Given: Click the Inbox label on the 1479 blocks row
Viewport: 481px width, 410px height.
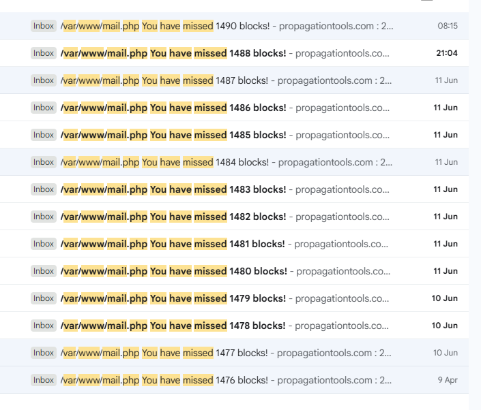Looking at the screenshot, I should (x=44, y=298).
